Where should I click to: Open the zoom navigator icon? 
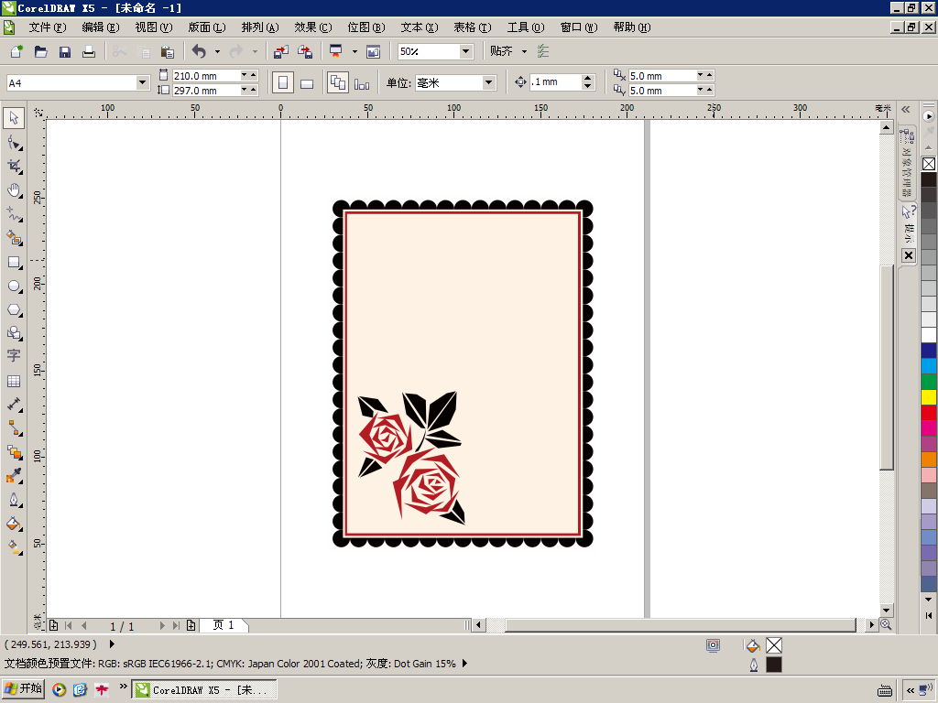(886, 624)
